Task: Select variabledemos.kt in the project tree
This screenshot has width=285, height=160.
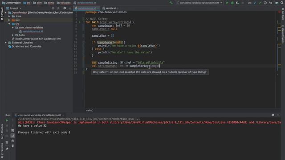Action: tap(33, 32)
